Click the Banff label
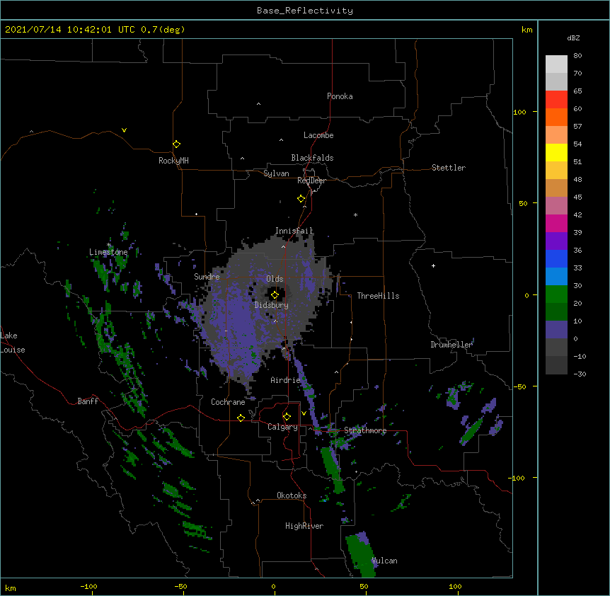This screenshot has width=610, height=596. click(88, 401)
